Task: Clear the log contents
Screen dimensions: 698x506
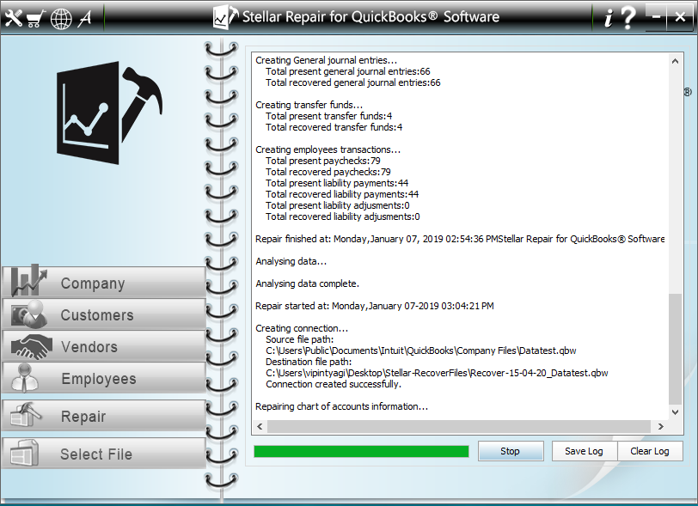Action: click(650, 451)
